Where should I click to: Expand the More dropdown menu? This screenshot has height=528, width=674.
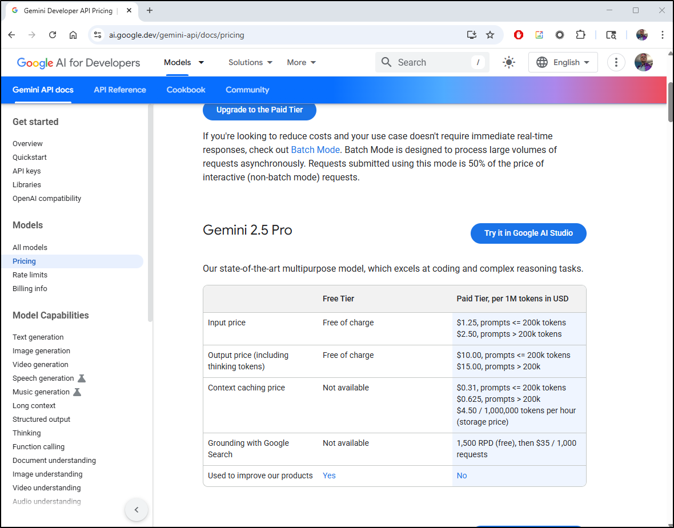[x=302, y=62]
